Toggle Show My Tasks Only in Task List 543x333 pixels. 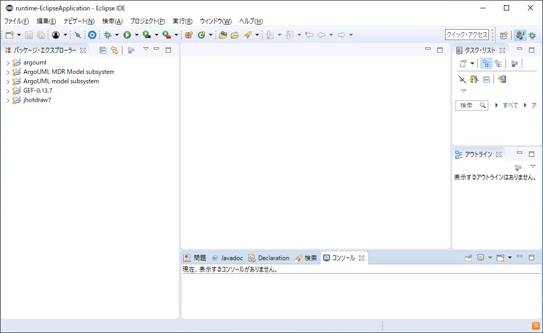pyautogui.click(x=474, y=80)
